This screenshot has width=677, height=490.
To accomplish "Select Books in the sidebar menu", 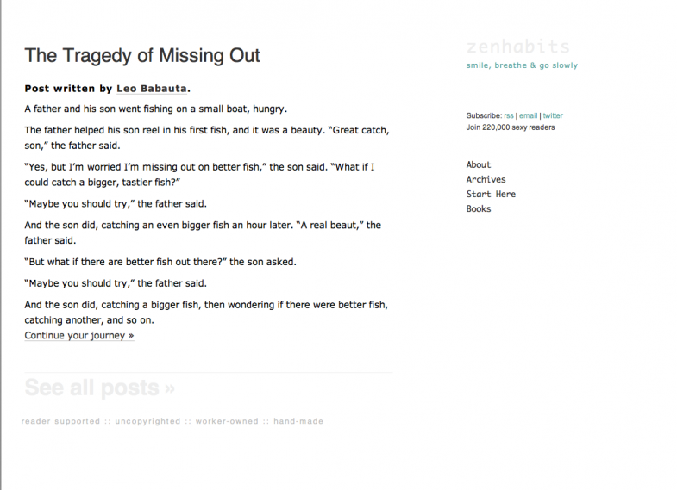I will pos(479,208).
